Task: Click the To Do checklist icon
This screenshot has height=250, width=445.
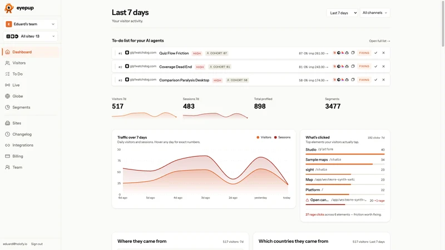Action: pos(8,74)
